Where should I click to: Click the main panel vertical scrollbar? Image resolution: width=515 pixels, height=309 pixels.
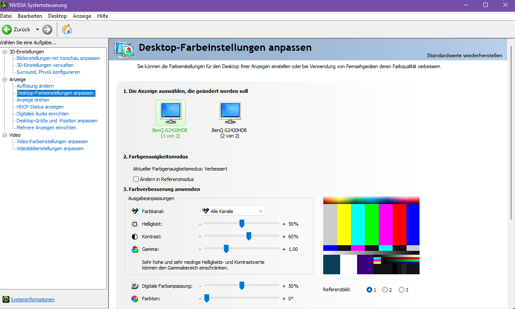[511, 133]
